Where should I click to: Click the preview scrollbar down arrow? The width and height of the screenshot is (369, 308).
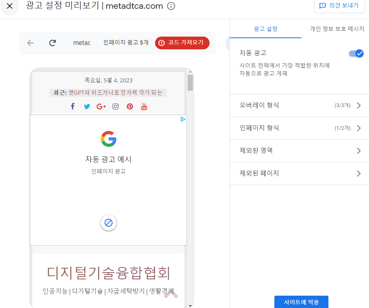[x=190, y=306]
